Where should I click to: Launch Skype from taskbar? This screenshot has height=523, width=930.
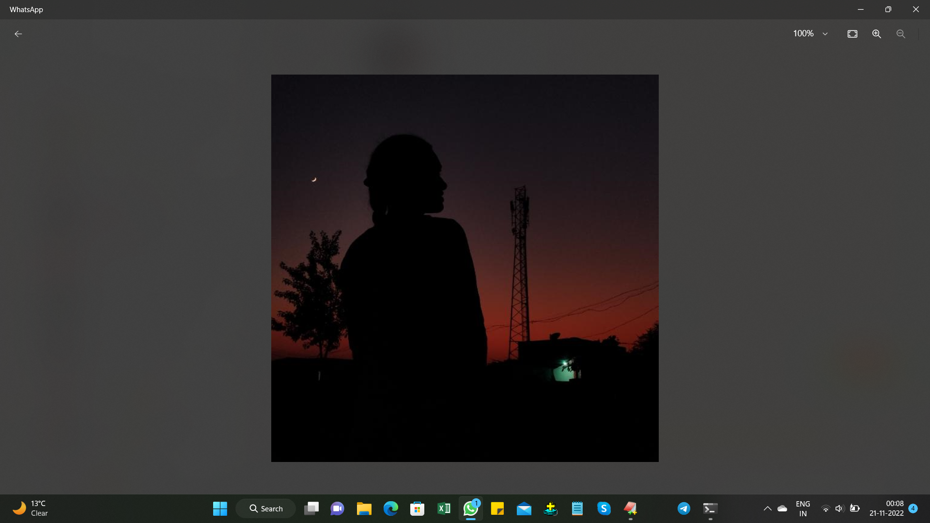point(604,508)
